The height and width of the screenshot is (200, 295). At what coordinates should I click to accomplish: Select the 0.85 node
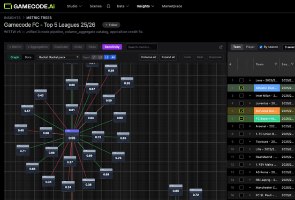click(x=176, y=190)
